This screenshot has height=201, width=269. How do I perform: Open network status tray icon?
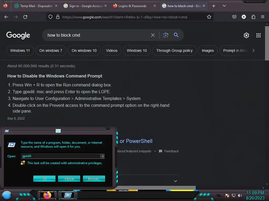(x=234, y=195)
